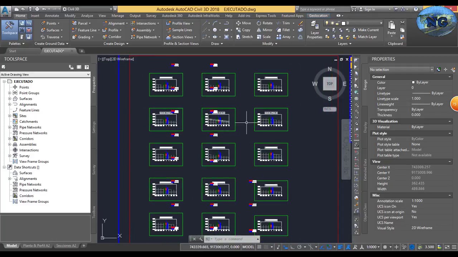
Task: Click Make Current layer tool
Action: pos(365,30)
